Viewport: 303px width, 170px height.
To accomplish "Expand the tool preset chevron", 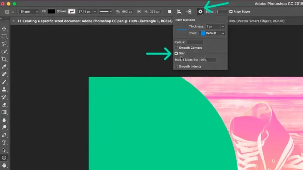I will coord(13,12).
